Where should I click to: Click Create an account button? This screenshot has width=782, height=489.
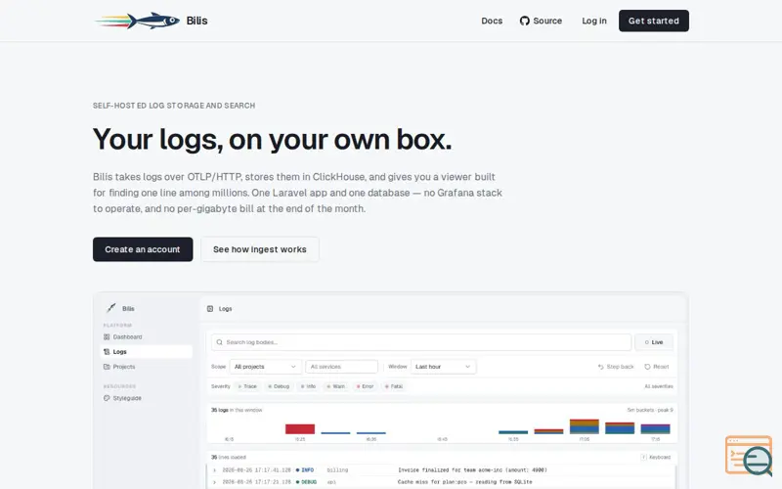tap(143, 249)
